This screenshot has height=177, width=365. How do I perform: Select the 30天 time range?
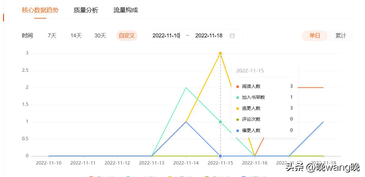click(x=99, y=35)
